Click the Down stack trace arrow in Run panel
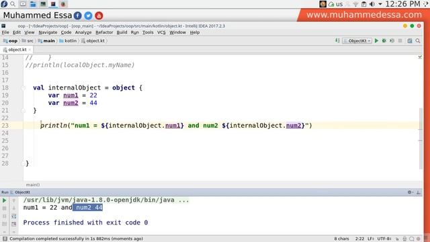 pos(13,208)
